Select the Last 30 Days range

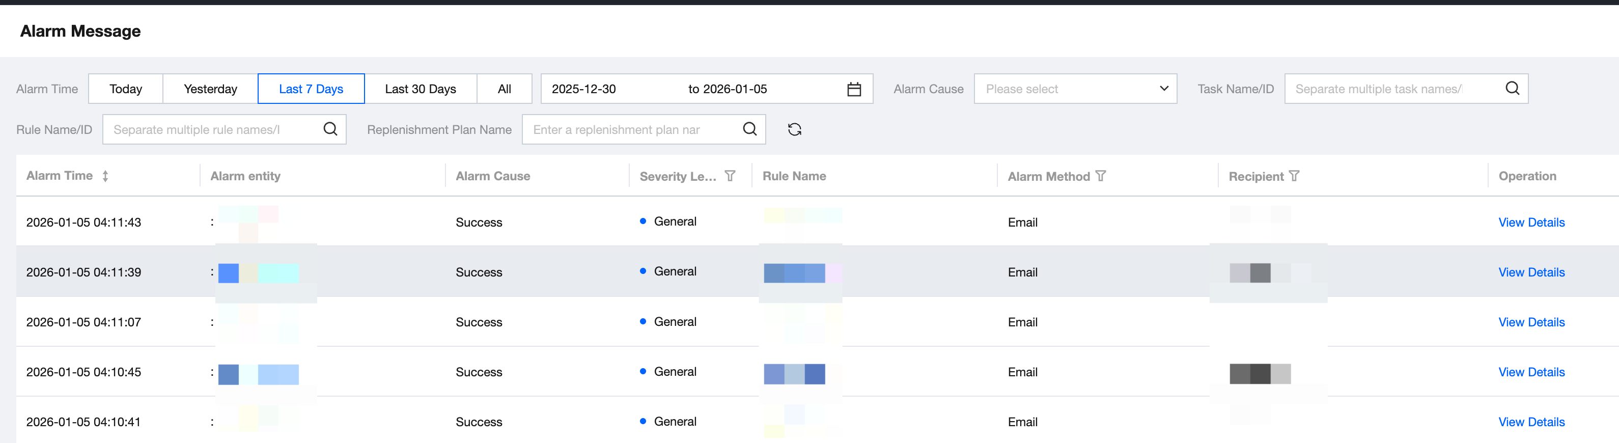[420, 89]
